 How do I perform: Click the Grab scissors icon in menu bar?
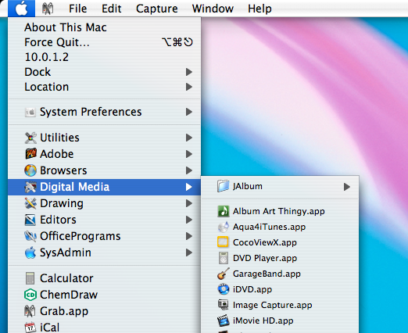coord(48,9)
